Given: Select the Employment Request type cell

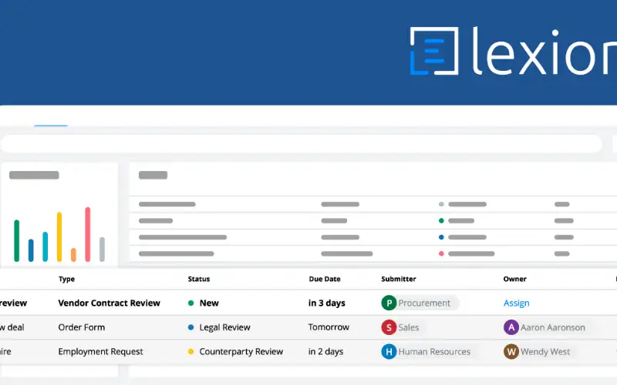Looking at the screenshot, I should (100, 352).
